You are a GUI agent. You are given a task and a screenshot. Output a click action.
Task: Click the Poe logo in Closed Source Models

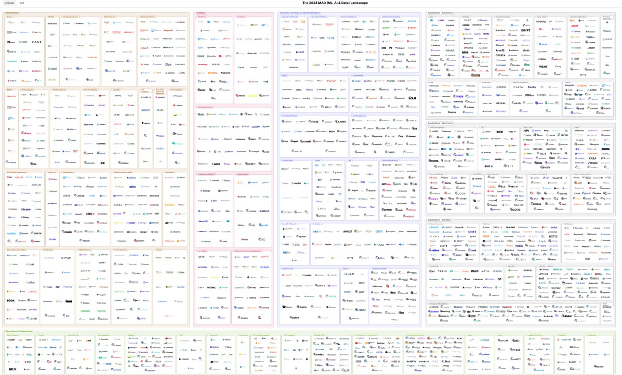coord(375,300)
